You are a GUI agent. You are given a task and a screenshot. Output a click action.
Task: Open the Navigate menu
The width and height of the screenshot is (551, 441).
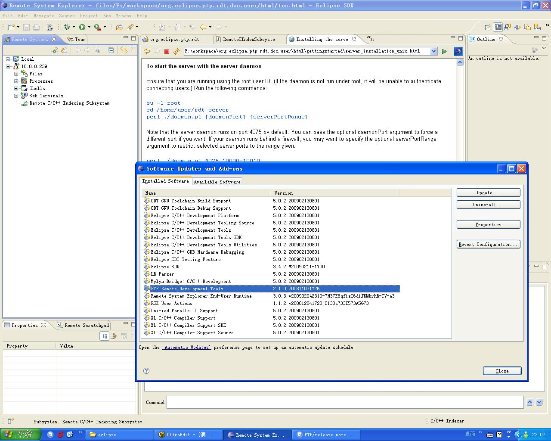click(43, 16)
